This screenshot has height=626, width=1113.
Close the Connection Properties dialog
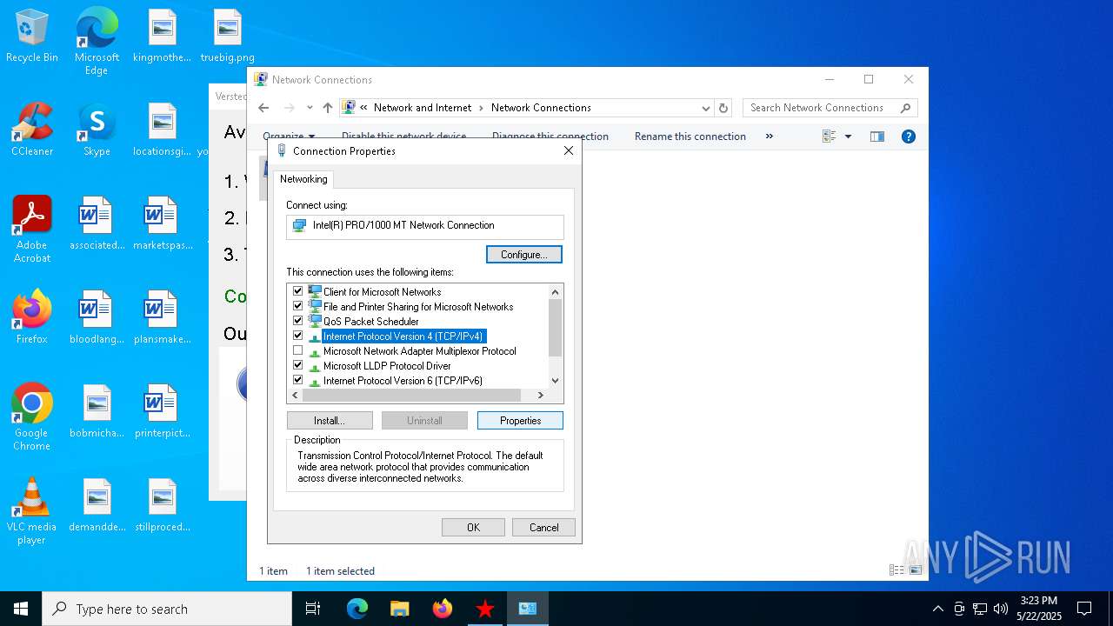click(569, 150)
